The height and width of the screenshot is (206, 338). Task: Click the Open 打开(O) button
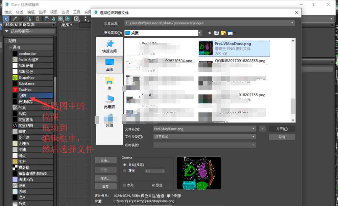point(282,129)
